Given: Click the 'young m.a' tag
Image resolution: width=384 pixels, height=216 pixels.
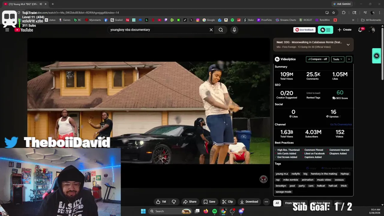Looking at the screenshot, I should click(x=282, y=174).
